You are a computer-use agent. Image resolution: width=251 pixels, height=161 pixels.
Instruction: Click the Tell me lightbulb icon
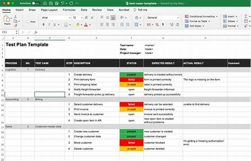pos(135,10)
